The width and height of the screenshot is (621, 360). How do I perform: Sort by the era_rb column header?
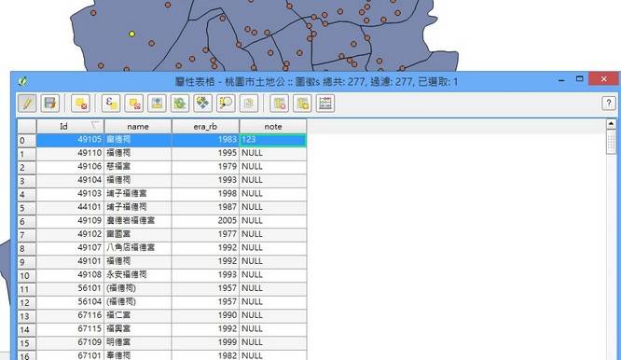(205, 126)
